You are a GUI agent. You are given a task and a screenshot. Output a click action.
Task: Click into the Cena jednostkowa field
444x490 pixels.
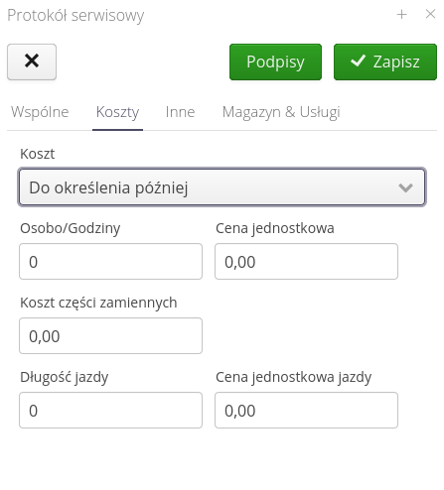(x=306, y=262)
